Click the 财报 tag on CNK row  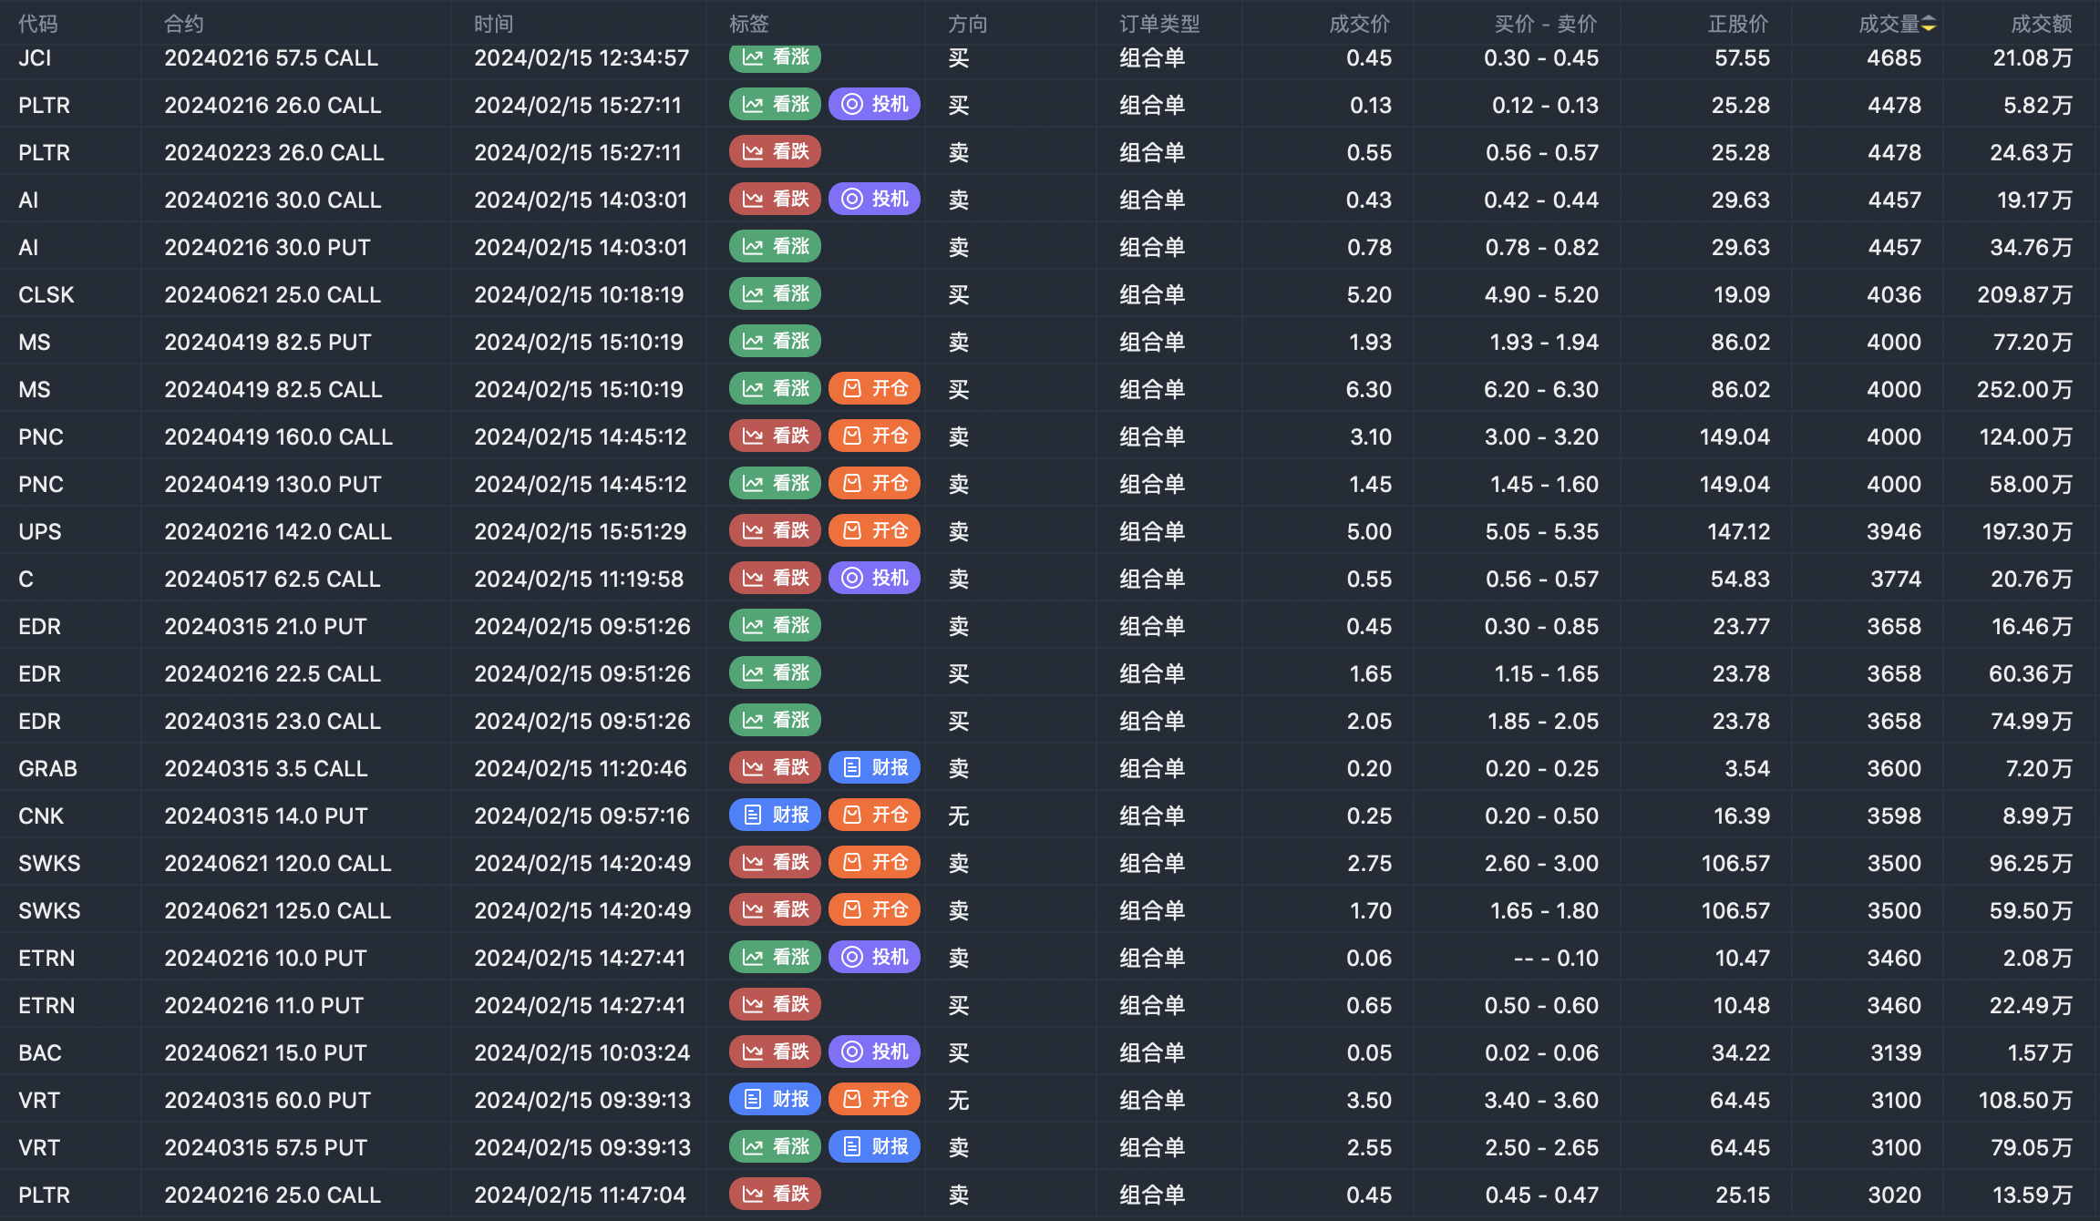point(775,816)
